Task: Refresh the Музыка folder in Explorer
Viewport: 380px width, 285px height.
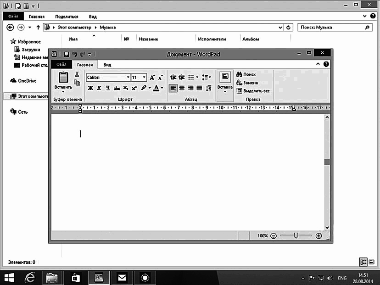Action: pyautogui.click(x=288, y=28)
